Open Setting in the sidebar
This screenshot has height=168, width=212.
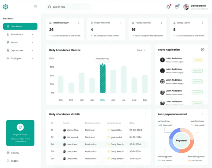pos(12,153)
